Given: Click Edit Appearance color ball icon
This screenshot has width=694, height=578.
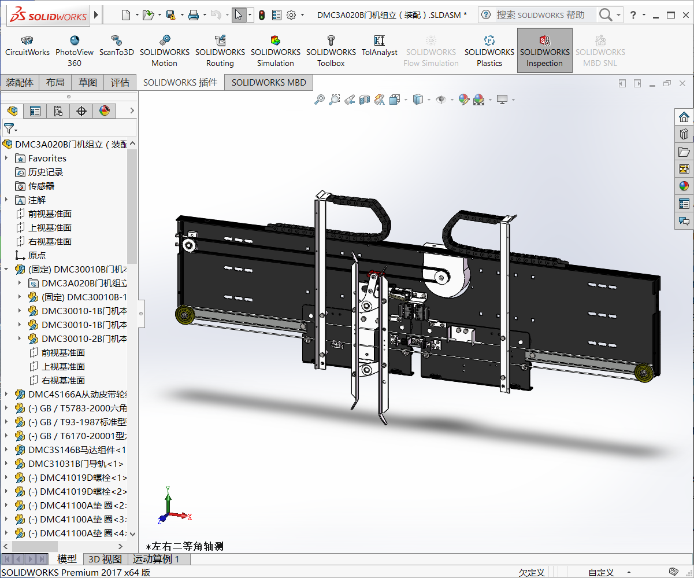Looking at the screenshot, I should pyautogui.click(x=464, y=100).
